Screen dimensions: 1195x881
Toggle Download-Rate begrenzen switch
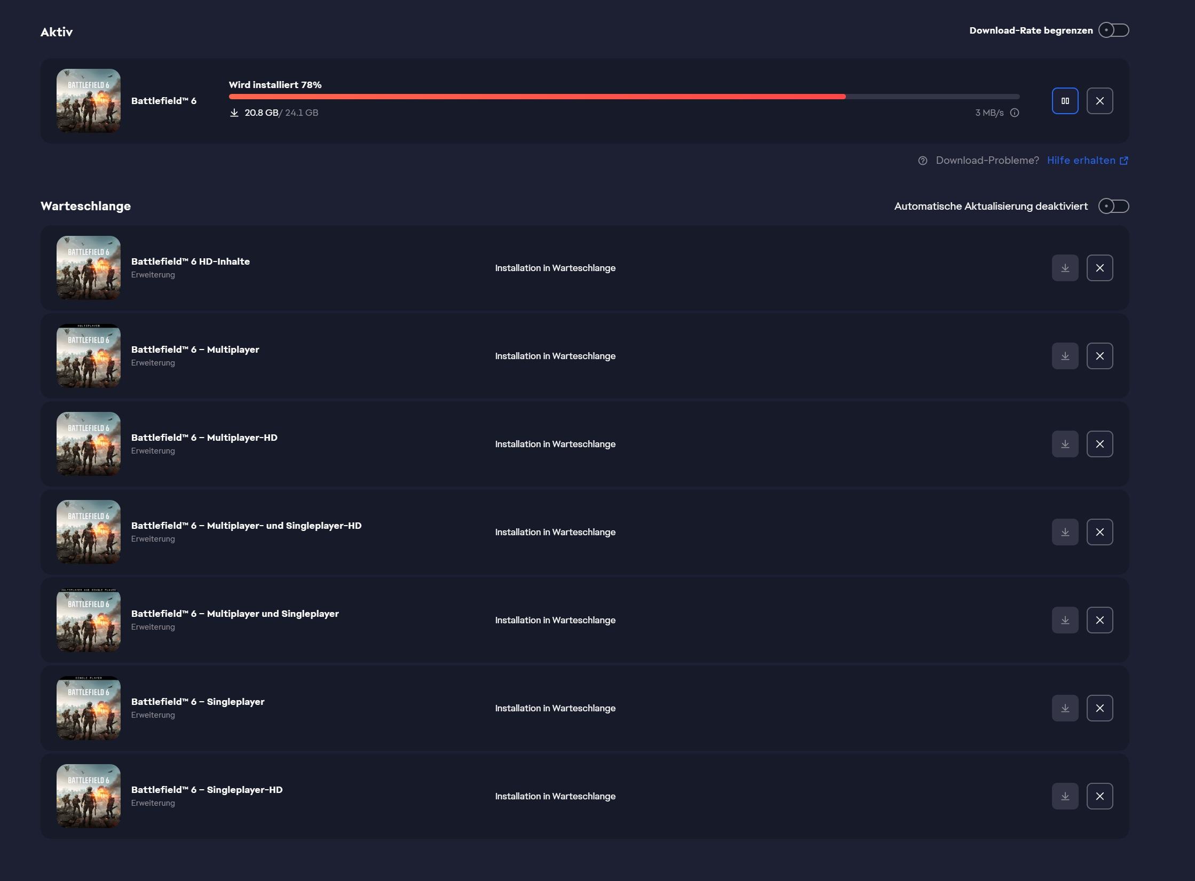(x=1113, y=30)
